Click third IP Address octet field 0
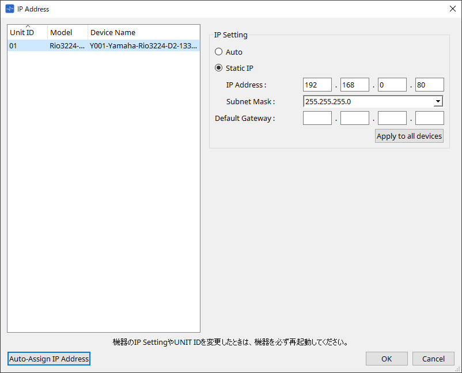Image resolution: width=462 pixels, height=373 pixels. point(392,85)
